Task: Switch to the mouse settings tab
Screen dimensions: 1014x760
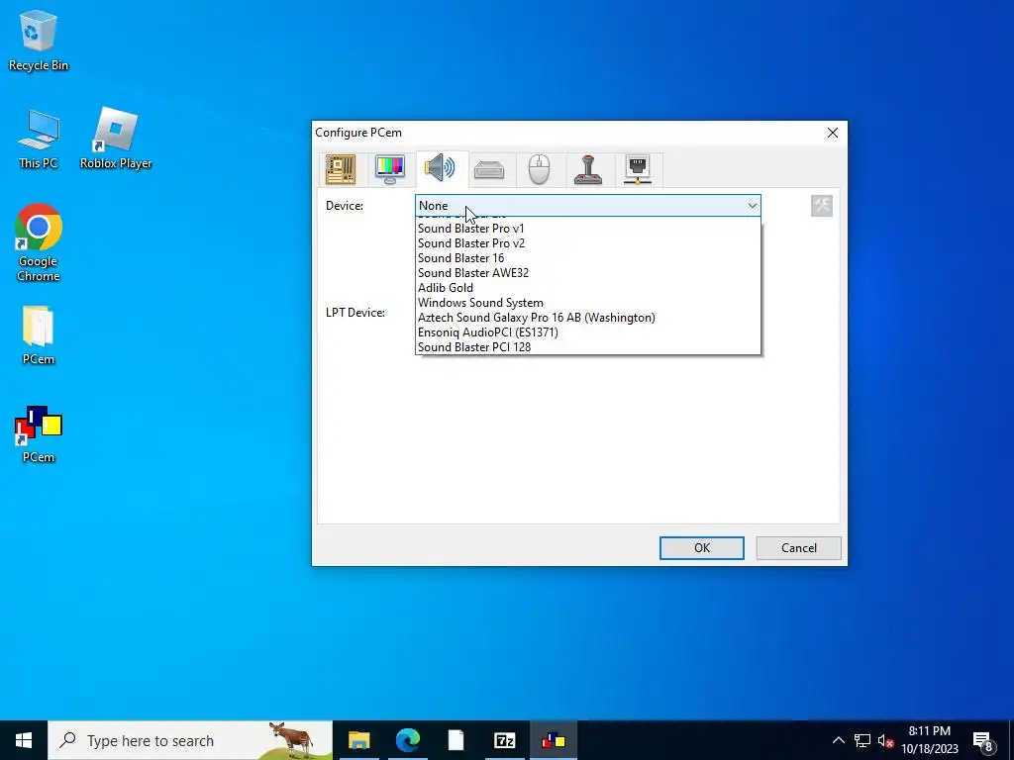Action: [540, 169]
